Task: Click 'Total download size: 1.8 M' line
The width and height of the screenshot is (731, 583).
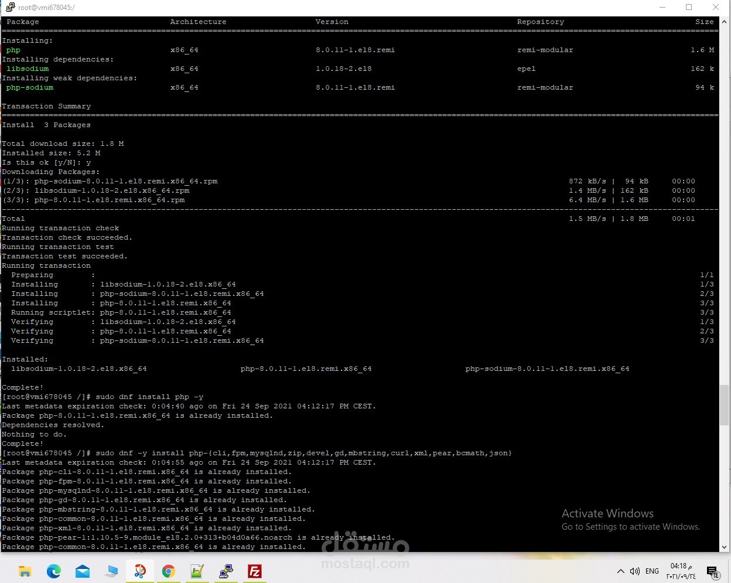Action: click(x=63, y=144)
